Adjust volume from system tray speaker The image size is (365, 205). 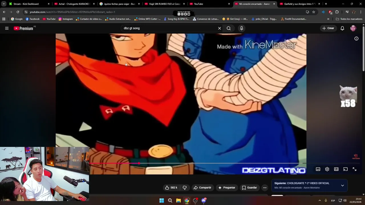coord(345,200)
